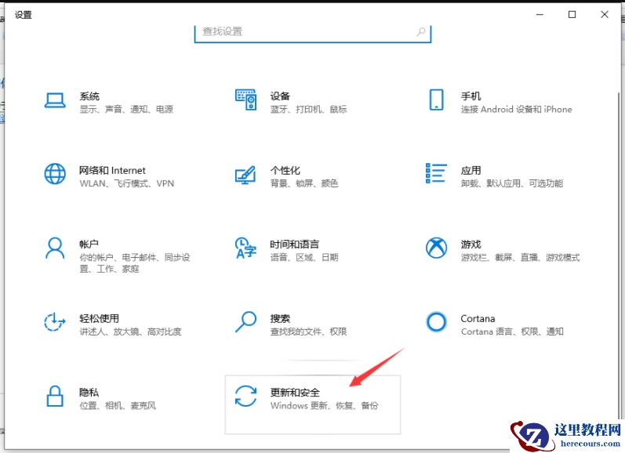Open the 轻松使用 dashed-clock icon
The height and width of the screenshot is (453, 625).
pyautogui.click(x=55, y=322)
